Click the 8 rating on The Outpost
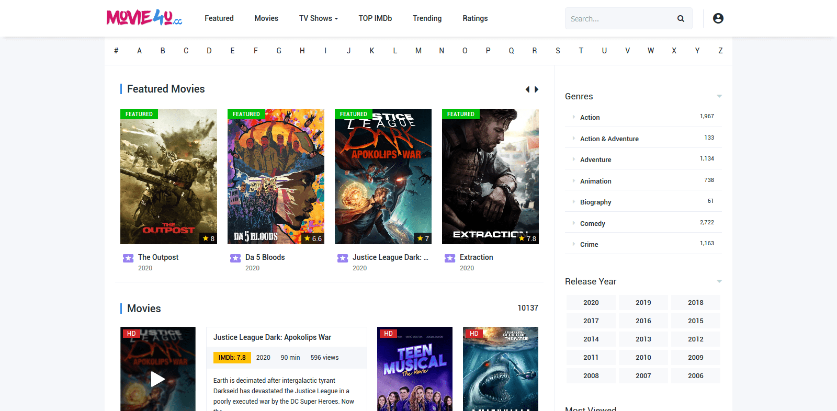The width and height of the screenshot is (837, 411). [x=209, y=238]
